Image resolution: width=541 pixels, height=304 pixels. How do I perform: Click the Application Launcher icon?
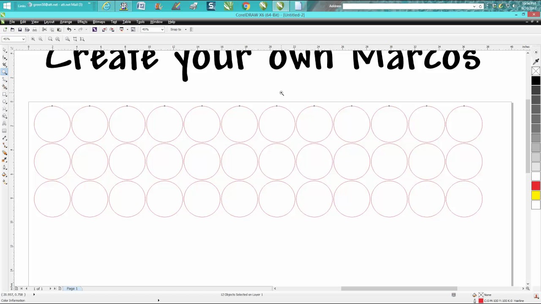122,30
